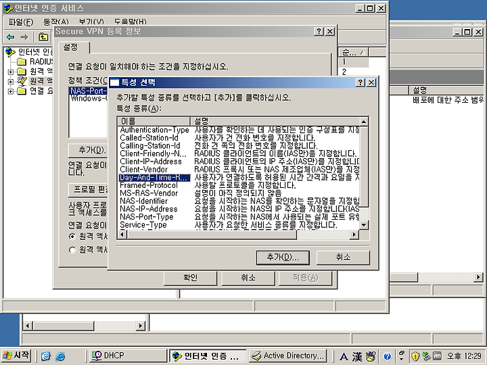The height and width of the screenshot is (365, 487).
Task: Click 취소 in Secure VPN dialog
Action: click(248, 278)
